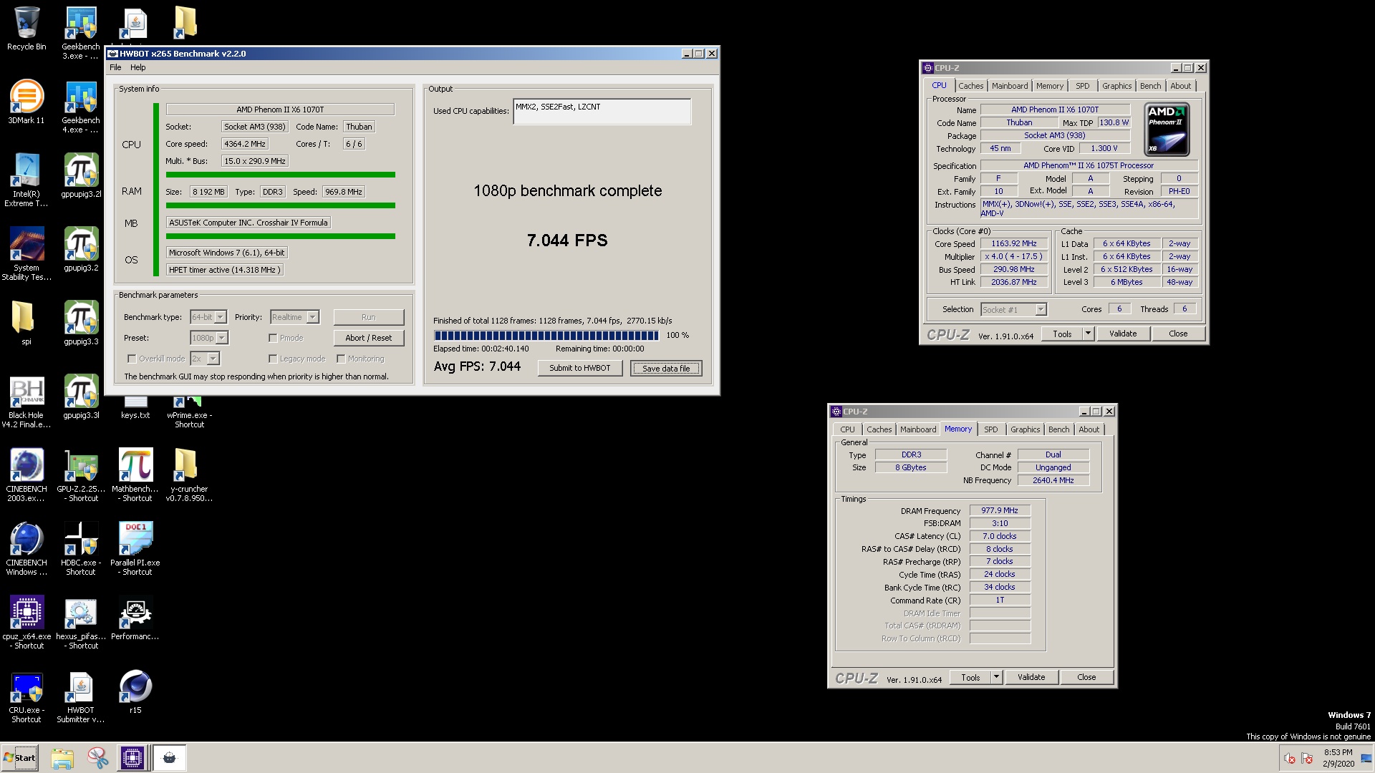The image size is (1375, 773).
Task: Open the gpupig3.3l desktop icon
Action: (81, 397)
